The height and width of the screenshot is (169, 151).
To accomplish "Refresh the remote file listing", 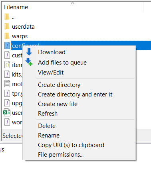I will tap(48, 114).
